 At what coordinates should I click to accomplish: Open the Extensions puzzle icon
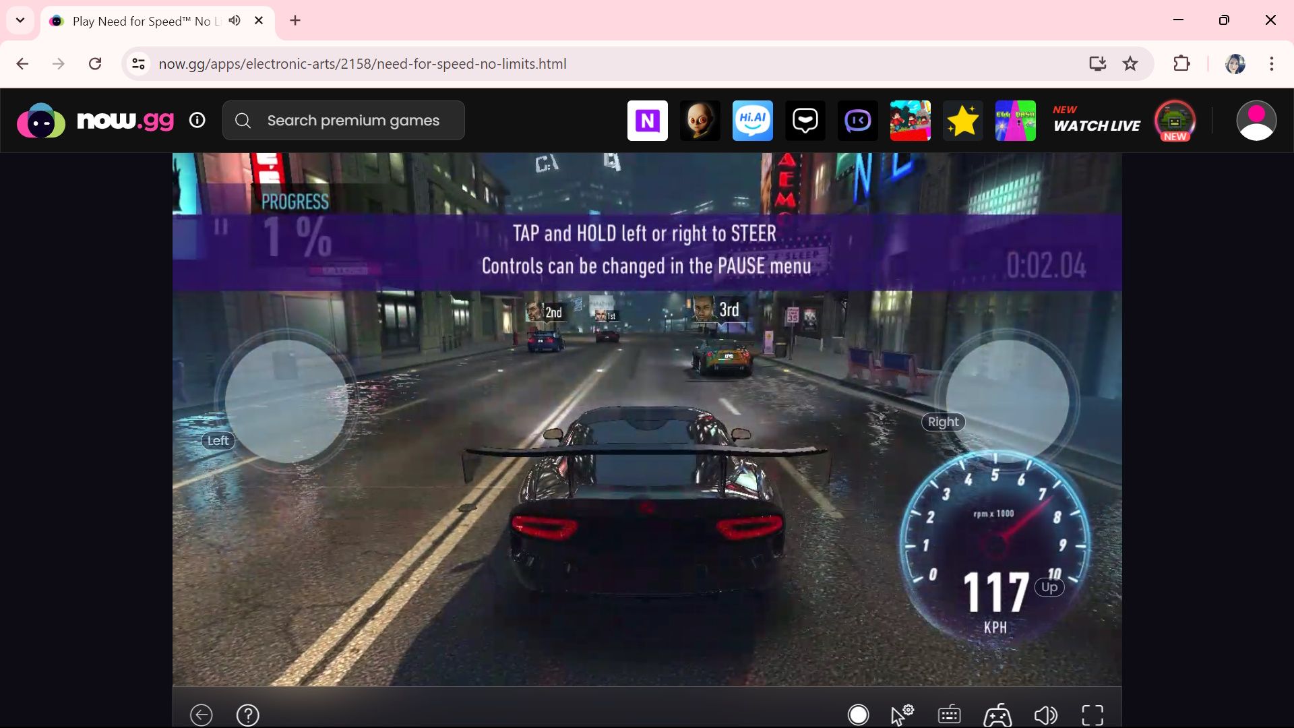[1181, 63]
